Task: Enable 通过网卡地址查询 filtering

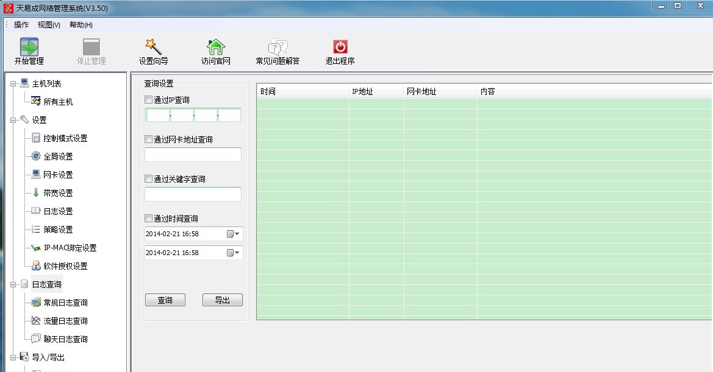Action: click(148, 139)
